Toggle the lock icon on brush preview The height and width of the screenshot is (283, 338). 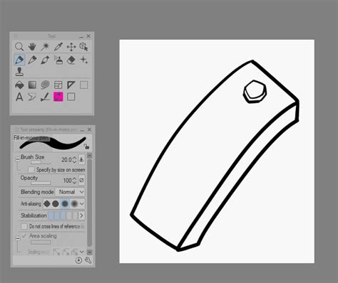(87, 146)
